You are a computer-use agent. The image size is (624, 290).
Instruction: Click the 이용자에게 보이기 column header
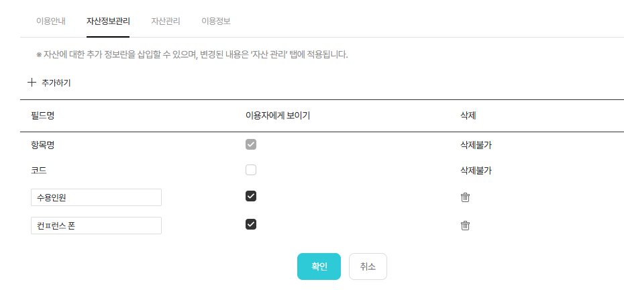(x=278, y=115)
